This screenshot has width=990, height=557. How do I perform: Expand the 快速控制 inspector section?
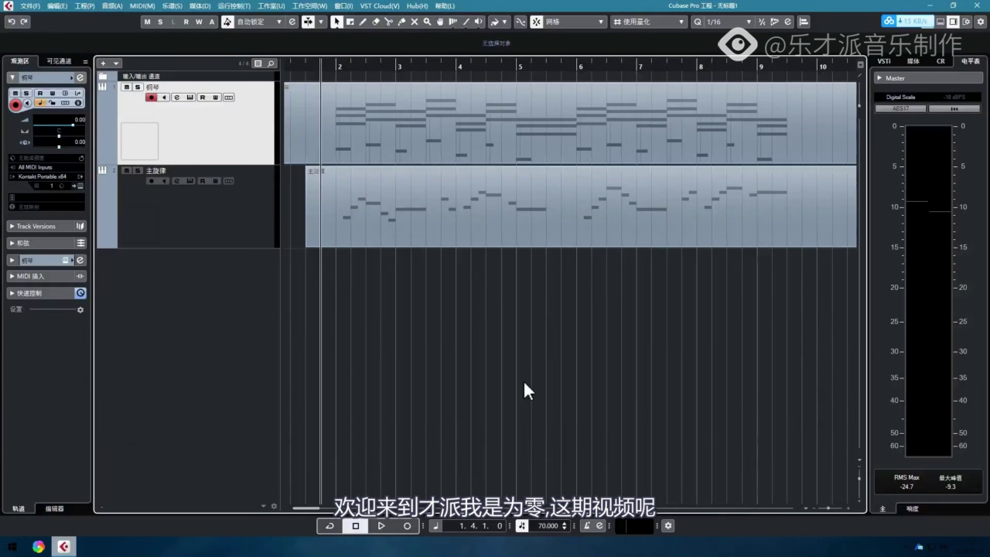pos(46,293)
